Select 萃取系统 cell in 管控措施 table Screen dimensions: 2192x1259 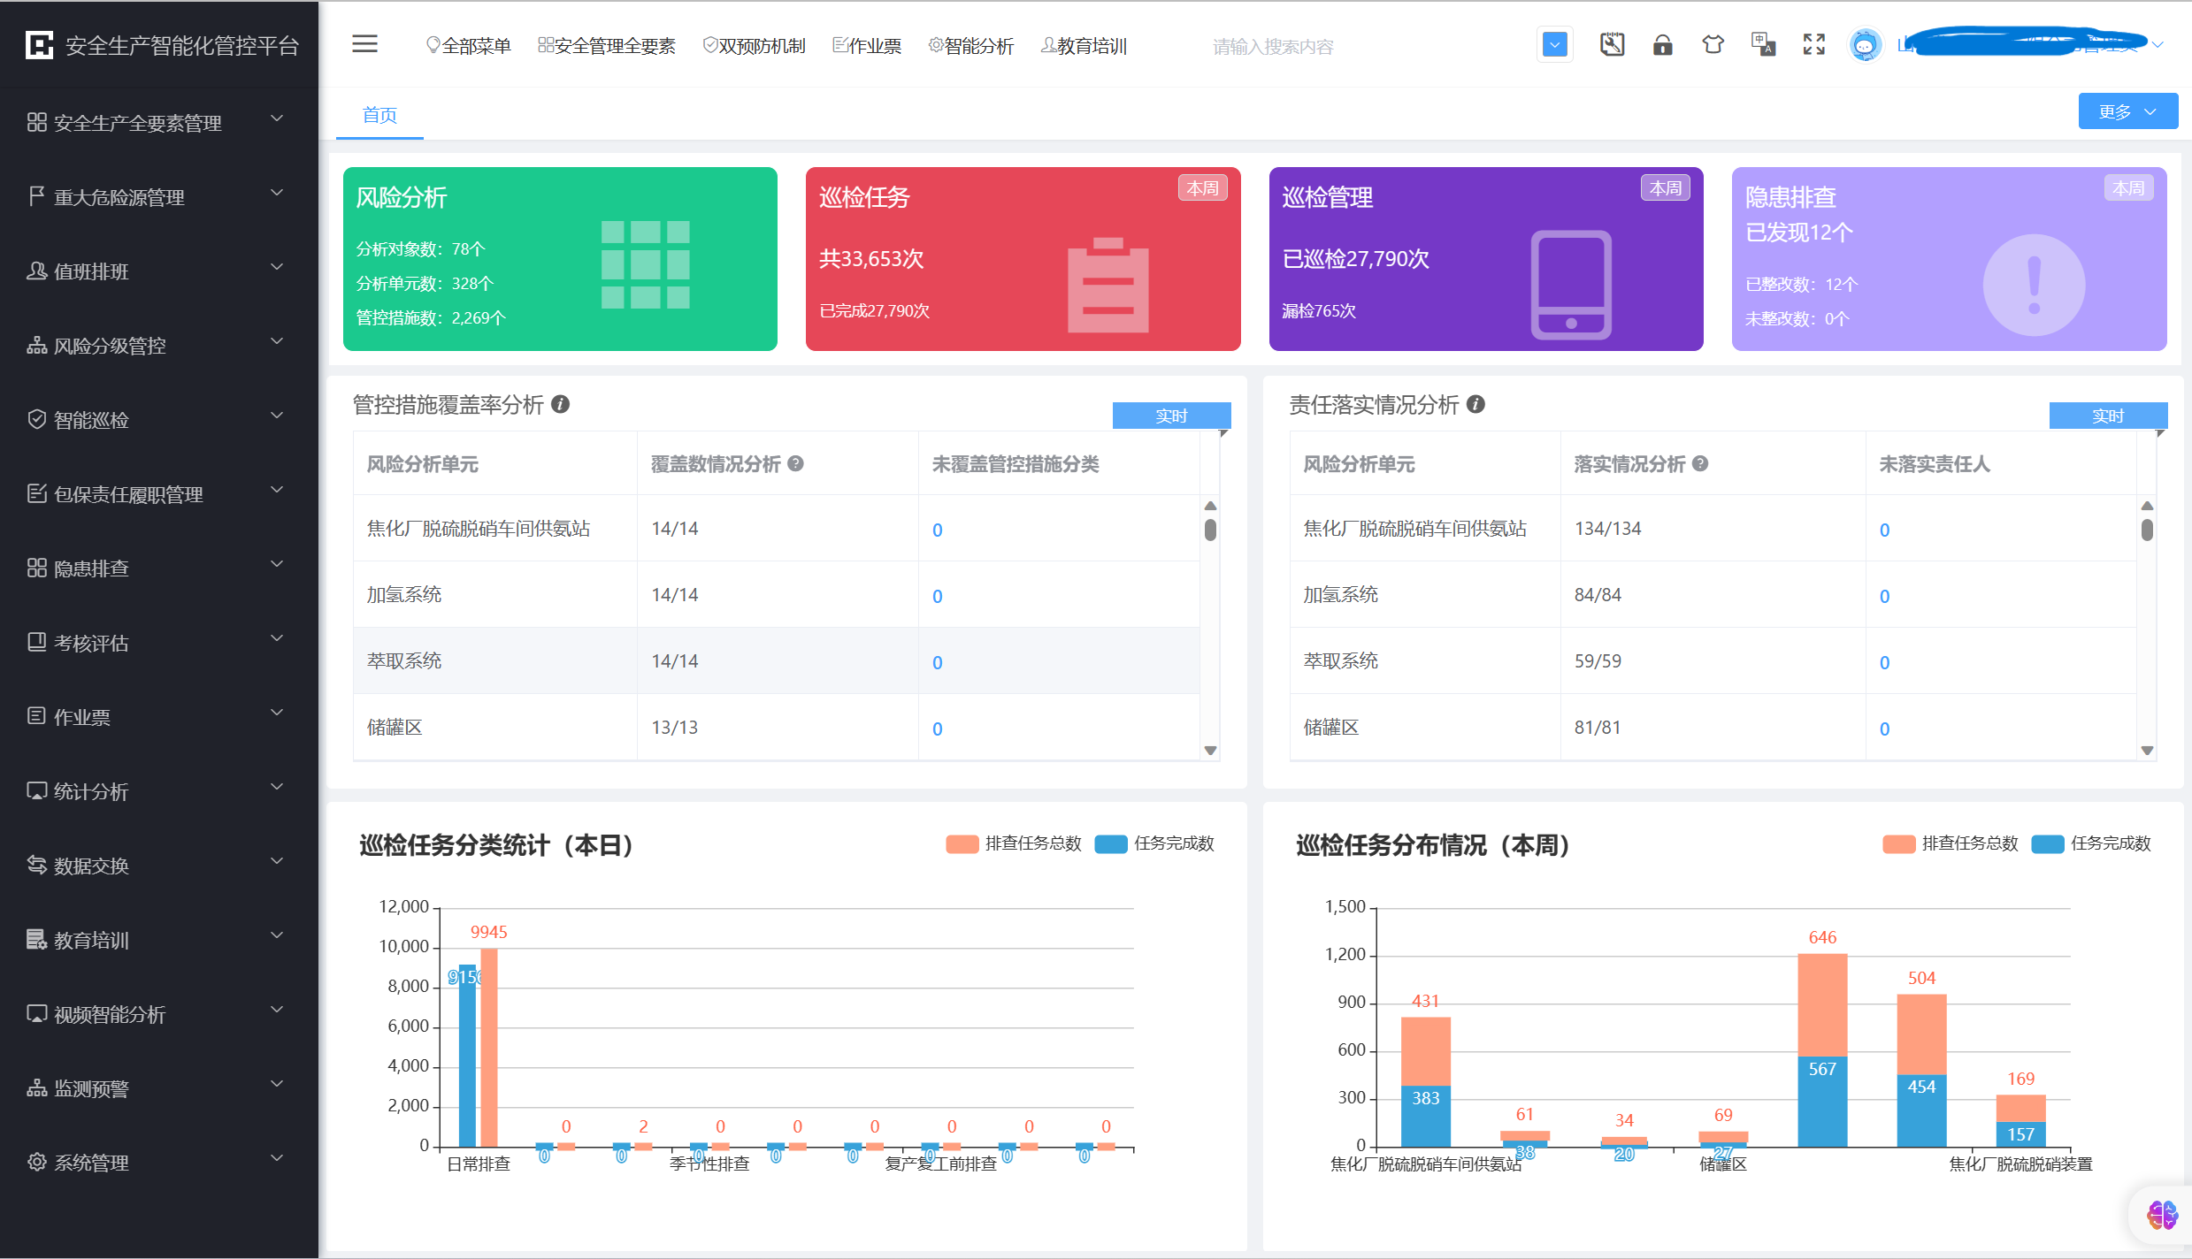494,660
